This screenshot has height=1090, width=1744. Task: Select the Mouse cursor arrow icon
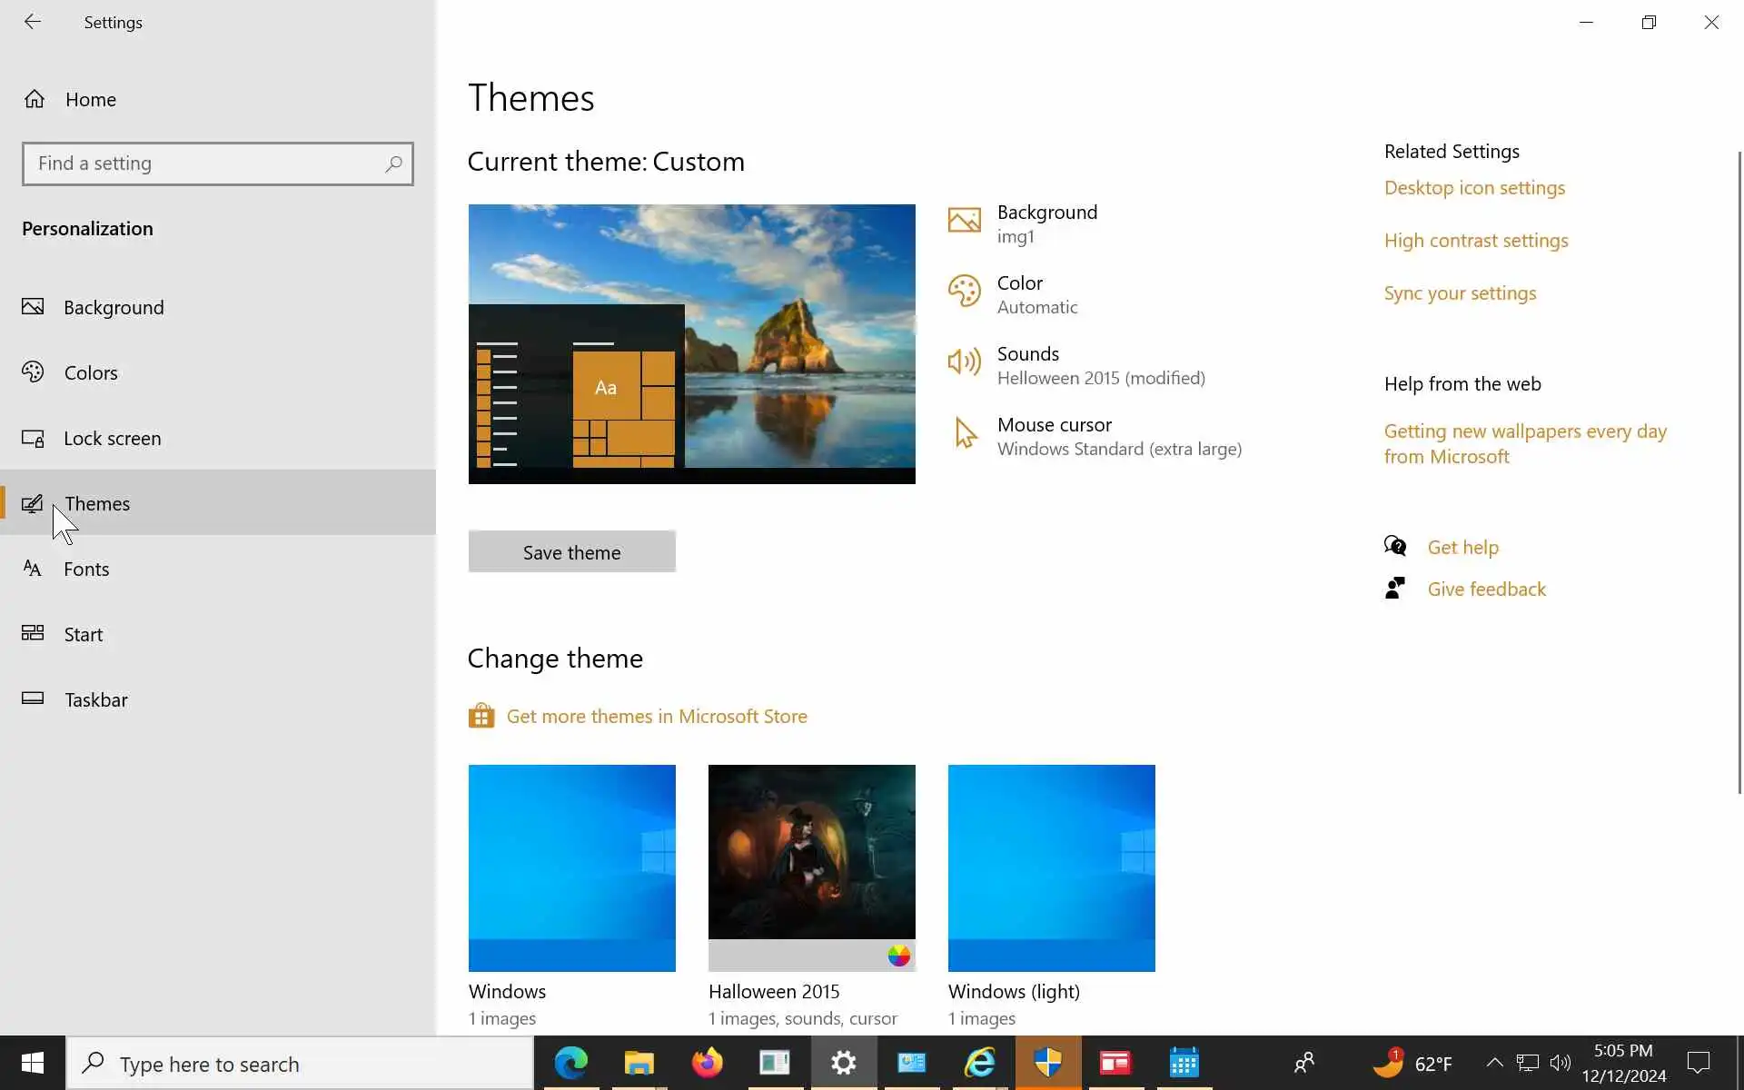pos(965,433)
